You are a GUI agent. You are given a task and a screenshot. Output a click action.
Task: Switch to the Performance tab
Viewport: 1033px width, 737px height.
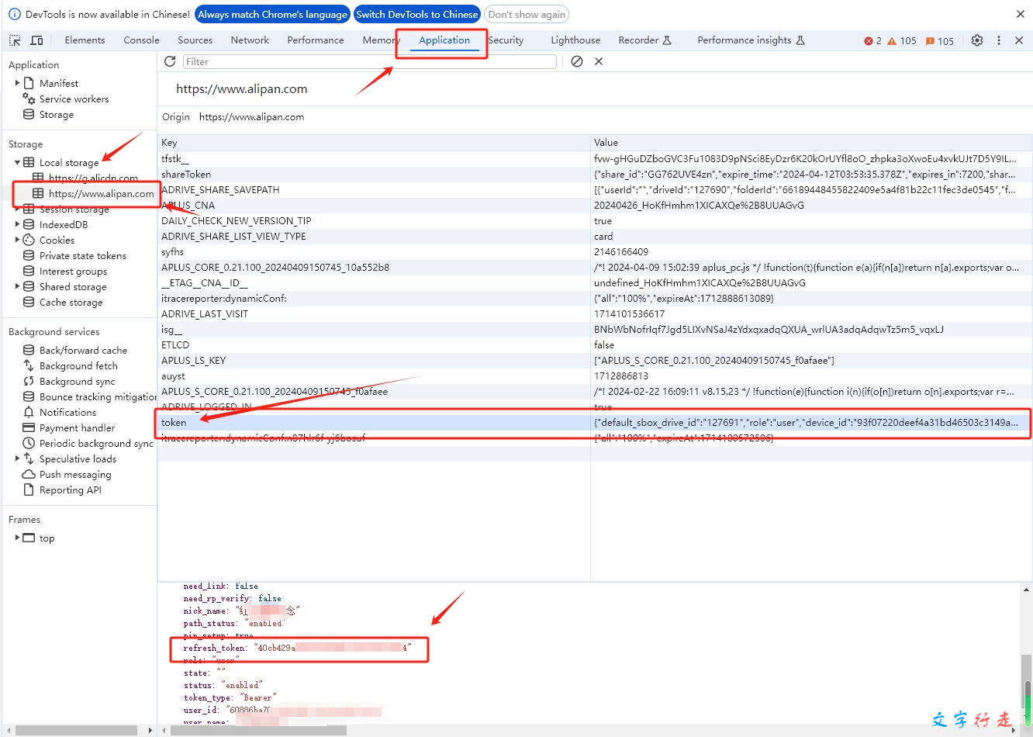coord(315,40)
